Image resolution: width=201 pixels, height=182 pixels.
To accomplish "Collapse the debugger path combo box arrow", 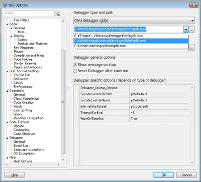I will pyautogui.click(x=186, y=30).
